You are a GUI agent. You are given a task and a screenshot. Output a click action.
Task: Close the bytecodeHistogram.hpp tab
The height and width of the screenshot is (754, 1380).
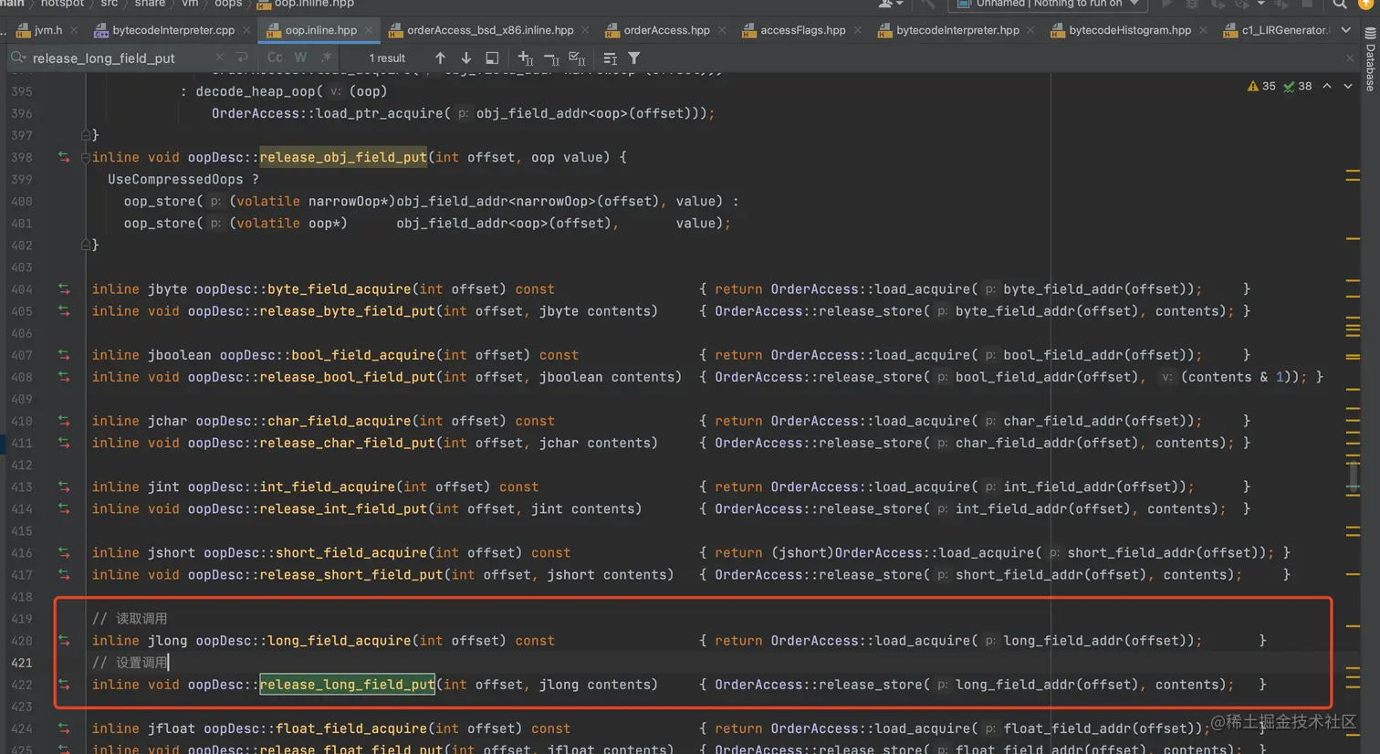[x=1203, y=30]
